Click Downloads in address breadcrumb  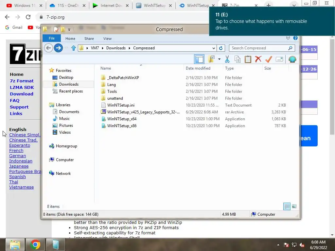(116, 48)
